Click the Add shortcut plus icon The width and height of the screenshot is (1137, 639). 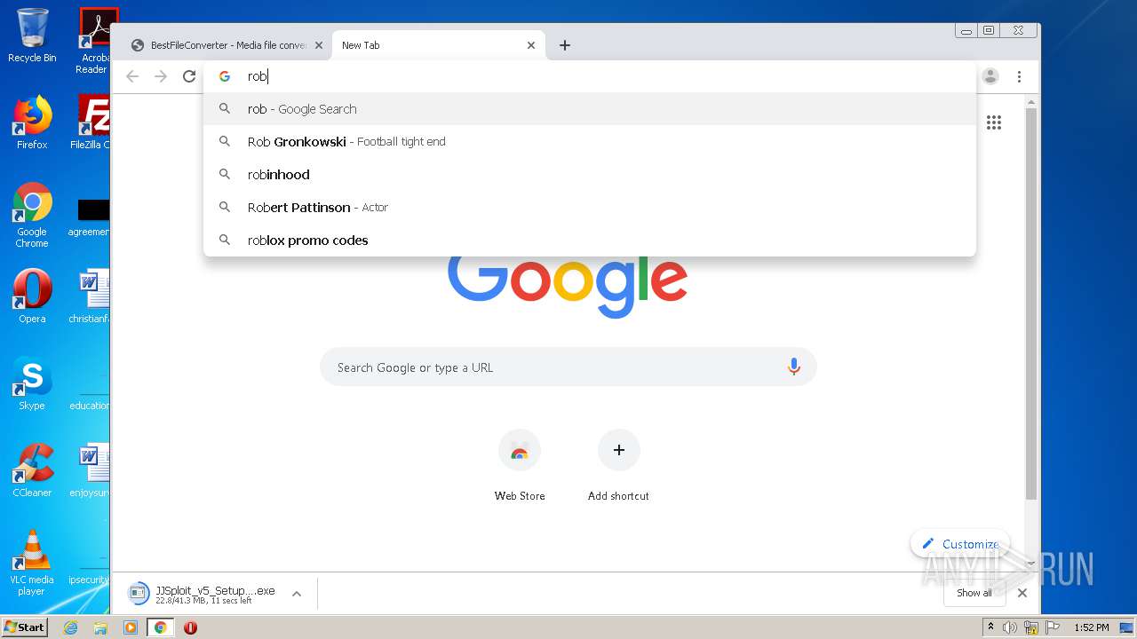tap(619, 450)
